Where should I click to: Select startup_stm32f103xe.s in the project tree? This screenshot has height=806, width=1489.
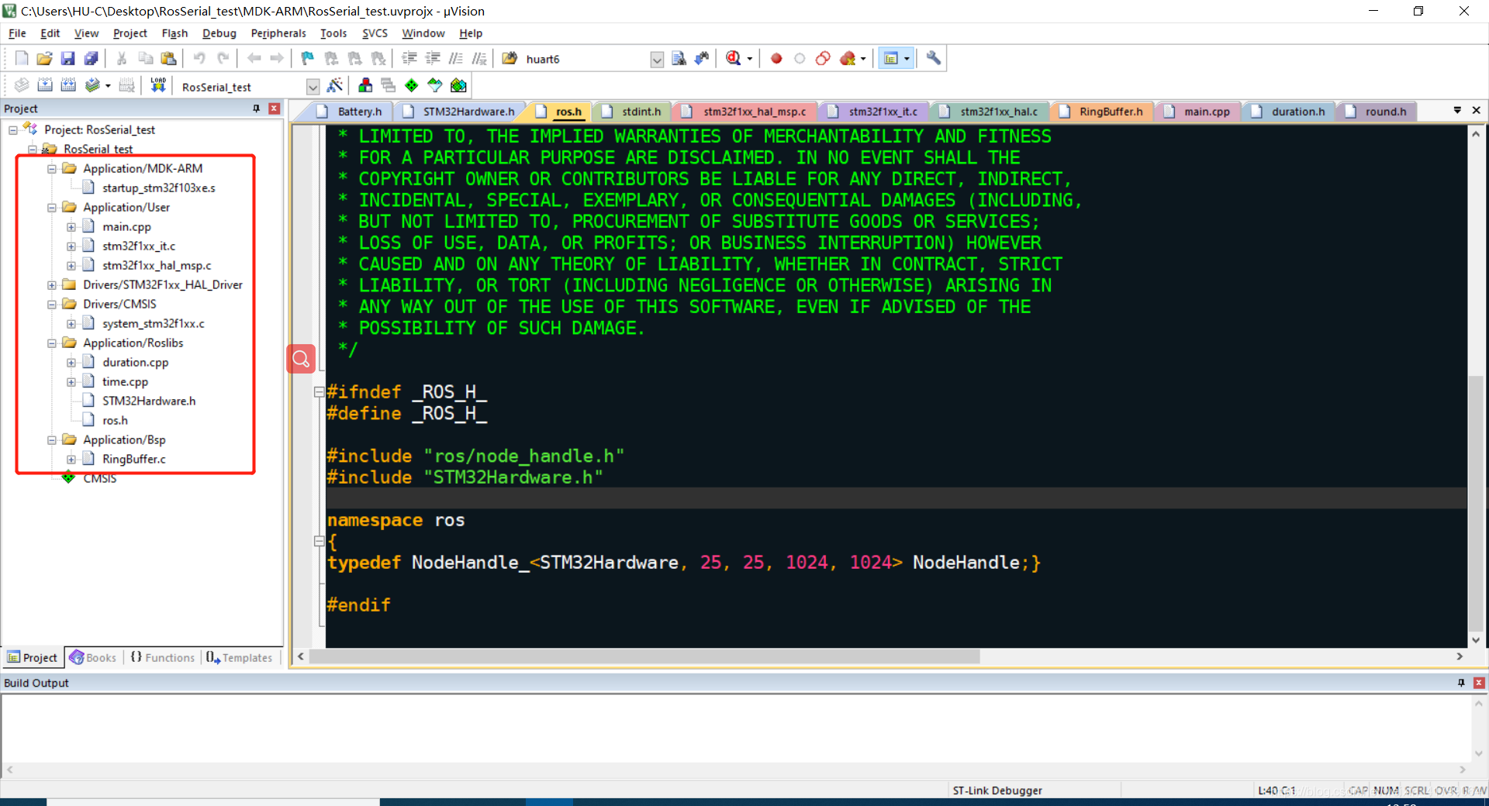158,188
